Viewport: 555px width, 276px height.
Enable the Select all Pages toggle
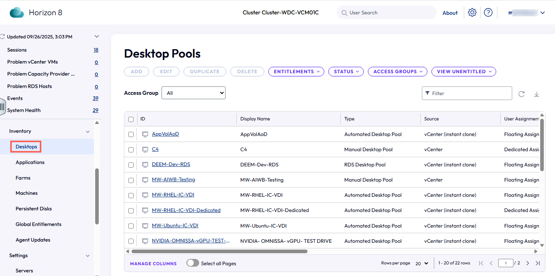pyautogui.click(x=193, y=263)
